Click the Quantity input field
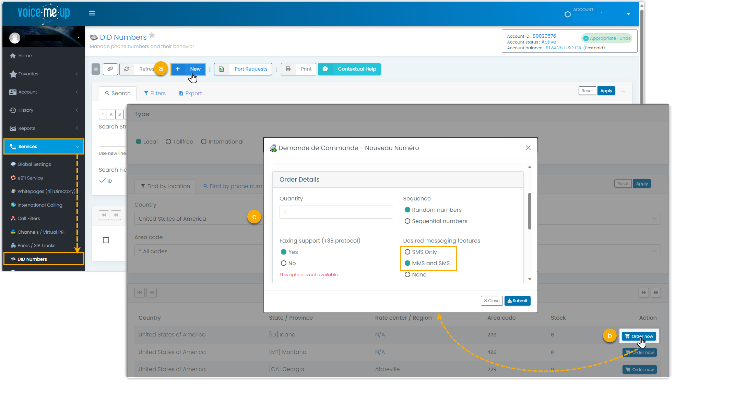Image resolution: width=746 pixels, height=394 pixels. coord(336,212)
